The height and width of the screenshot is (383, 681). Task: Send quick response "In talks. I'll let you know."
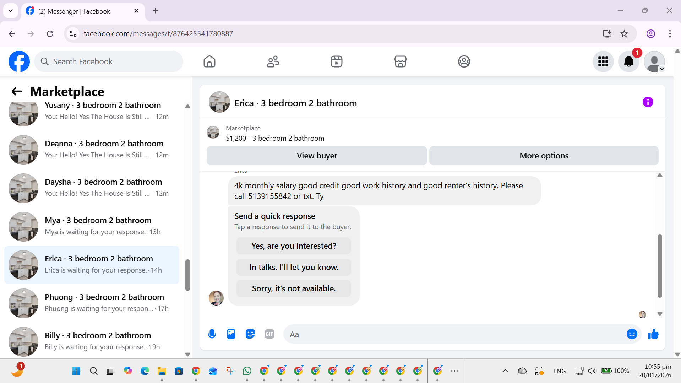pos(294,267)
